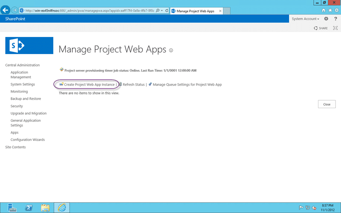This screenshot has width=341, height=213.
Task: Click the browser address URL field
Action: point(90,10)
